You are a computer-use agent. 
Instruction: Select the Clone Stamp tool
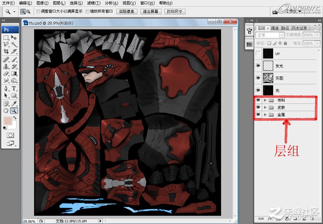pos(6,66)
